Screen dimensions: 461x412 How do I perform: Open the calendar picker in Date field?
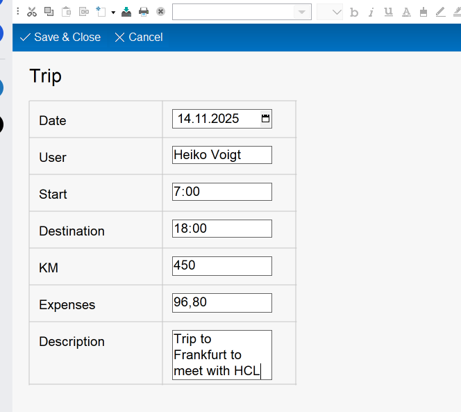[x=265, y=119]
